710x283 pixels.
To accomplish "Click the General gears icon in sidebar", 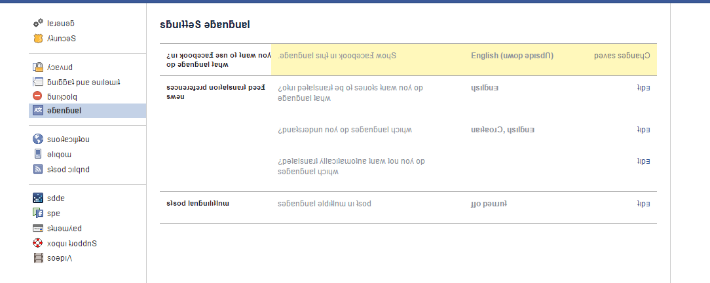I will pyautogui.click(x=38, y=23).
